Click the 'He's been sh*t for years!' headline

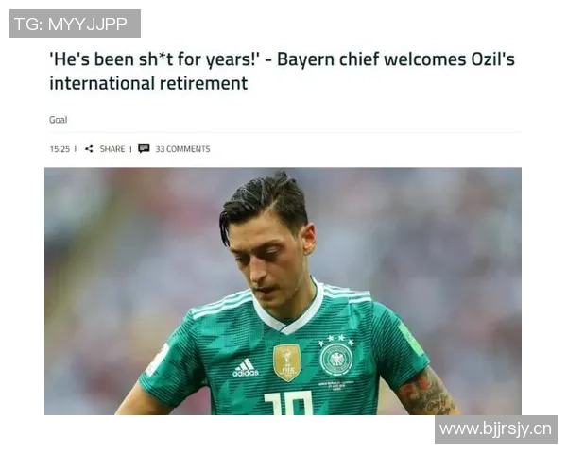pyautogui.click(x=154, y=59)
